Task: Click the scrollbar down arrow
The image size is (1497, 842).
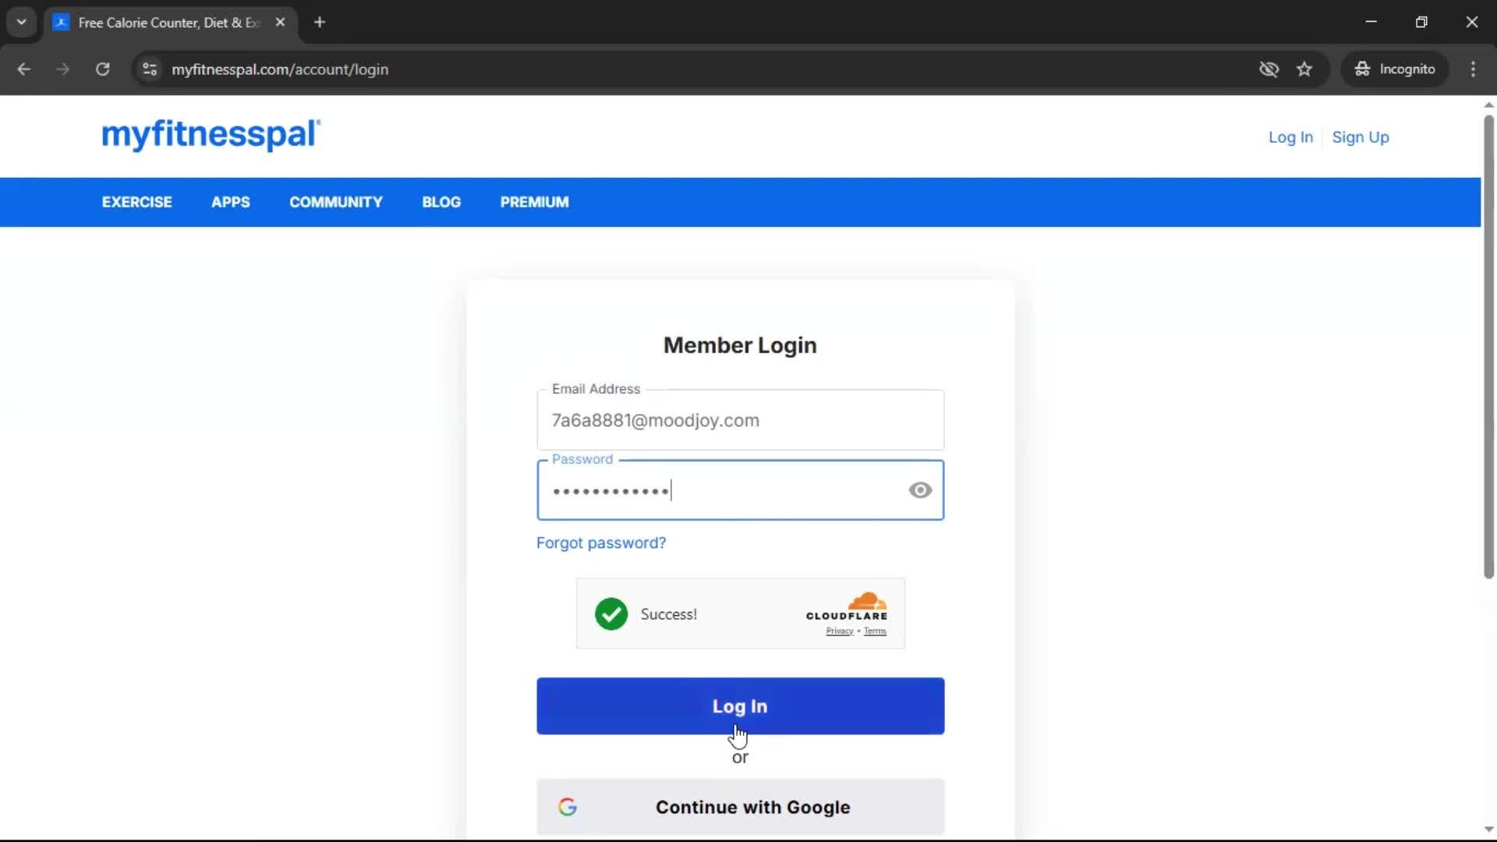Action: click(1488, 830)
